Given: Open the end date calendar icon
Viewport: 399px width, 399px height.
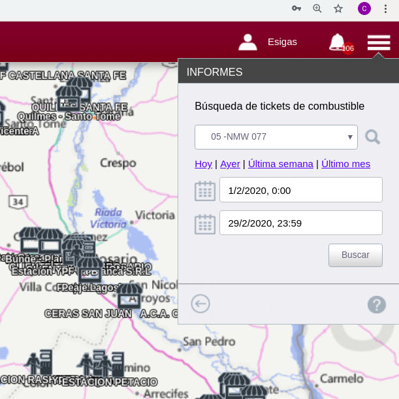Looking at the screenshot, I should tap(205, 224).
